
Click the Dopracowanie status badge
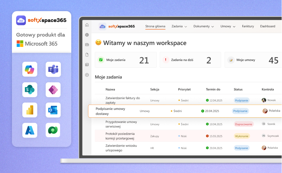(243, 124)
